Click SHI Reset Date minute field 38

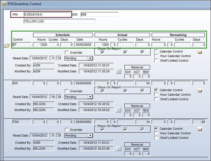tap(59, 97)
